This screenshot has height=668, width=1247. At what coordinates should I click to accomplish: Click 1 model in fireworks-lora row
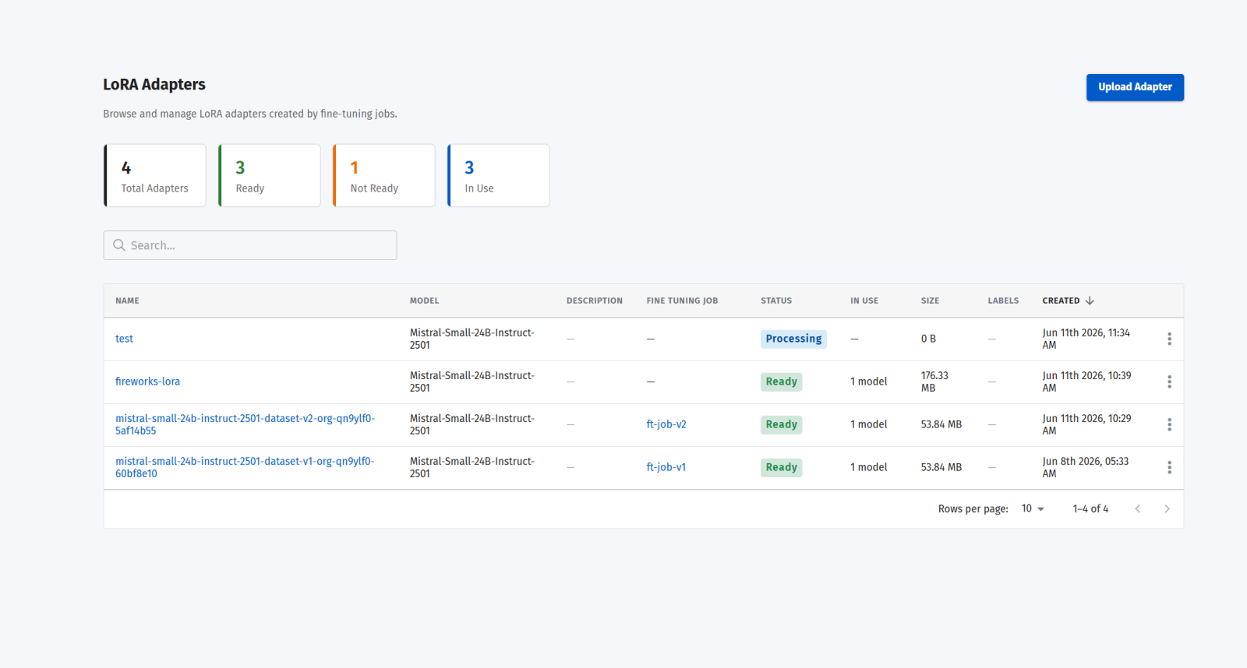point(869,381)
